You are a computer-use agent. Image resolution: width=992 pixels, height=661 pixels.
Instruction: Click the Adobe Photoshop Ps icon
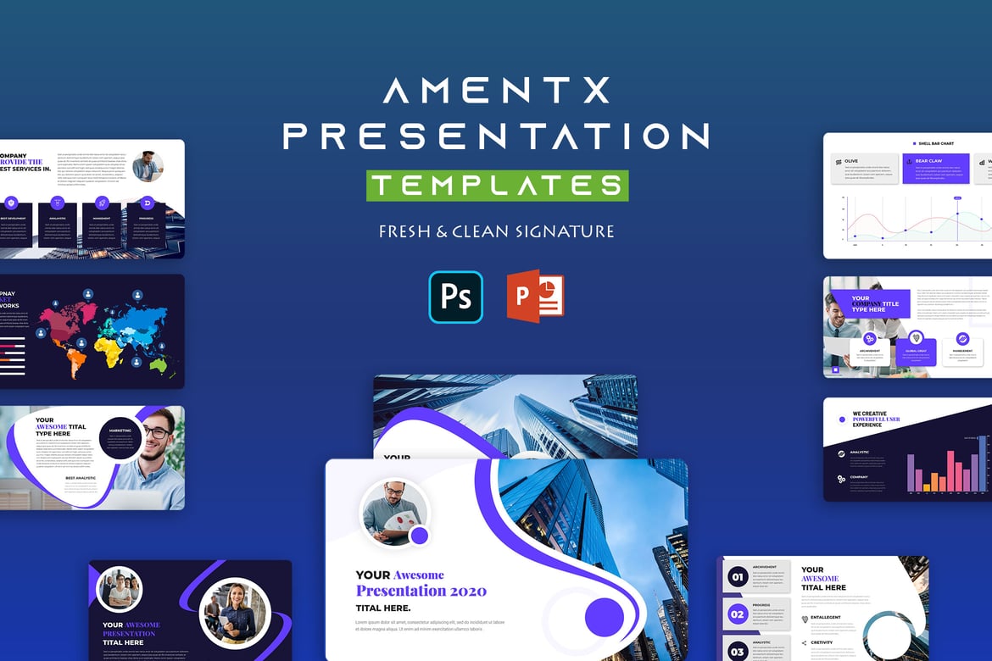pos(455,297)
